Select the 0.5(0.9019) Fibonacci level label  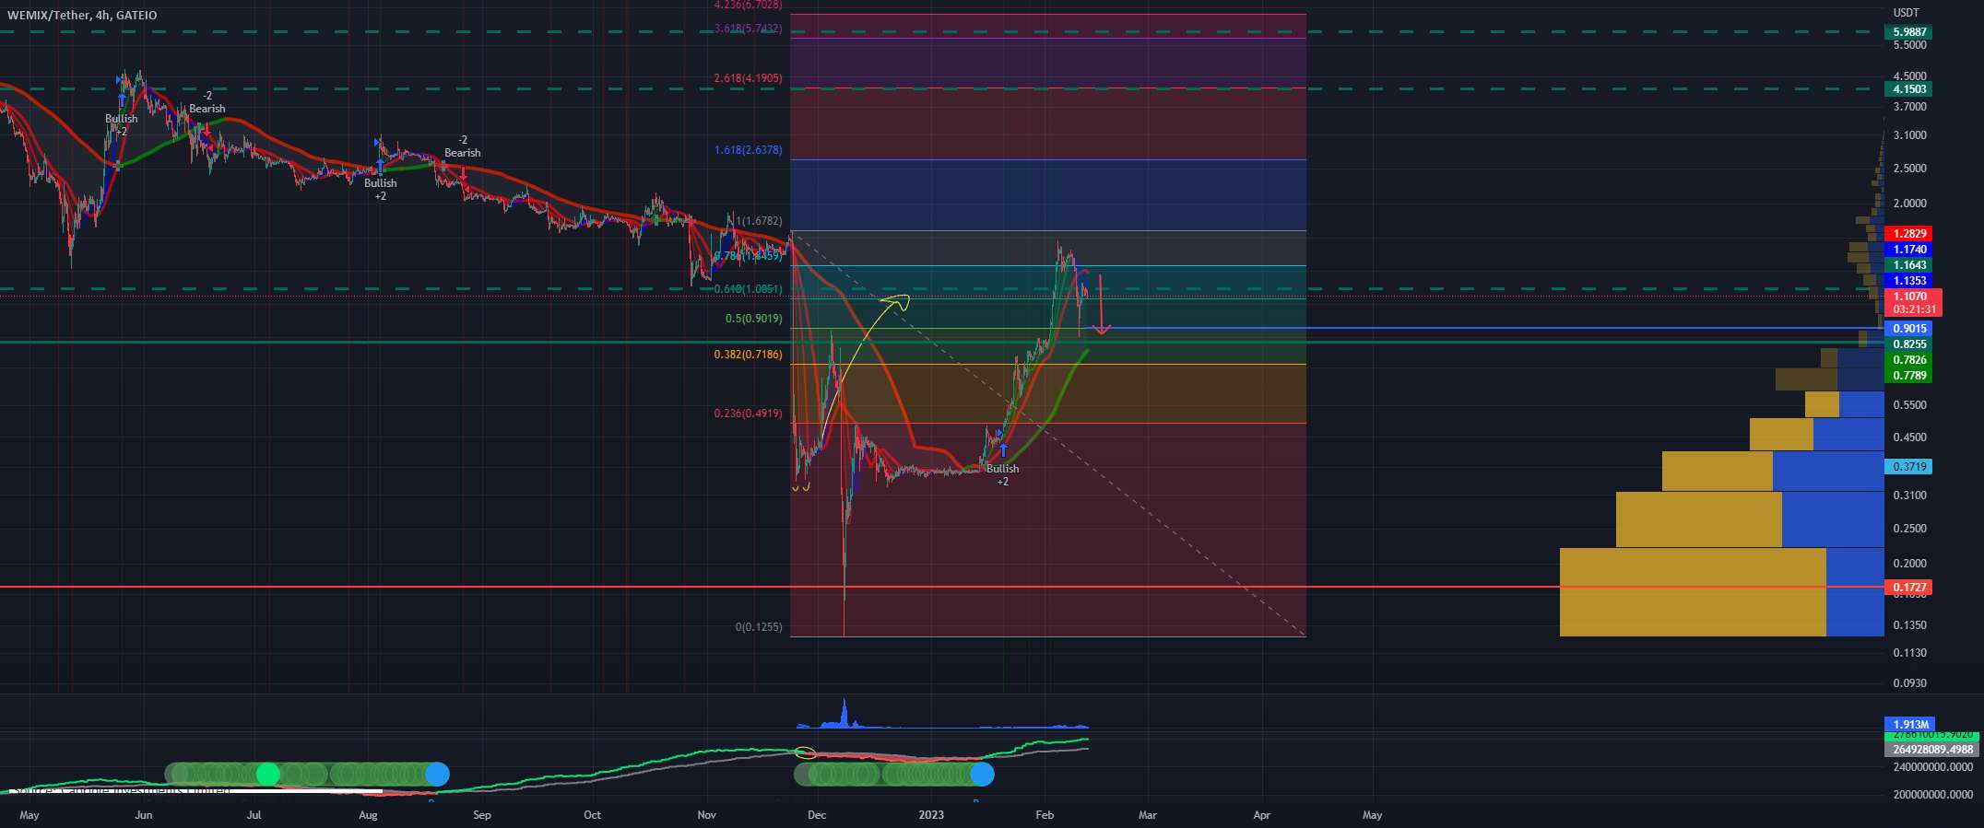coord(753,319)
